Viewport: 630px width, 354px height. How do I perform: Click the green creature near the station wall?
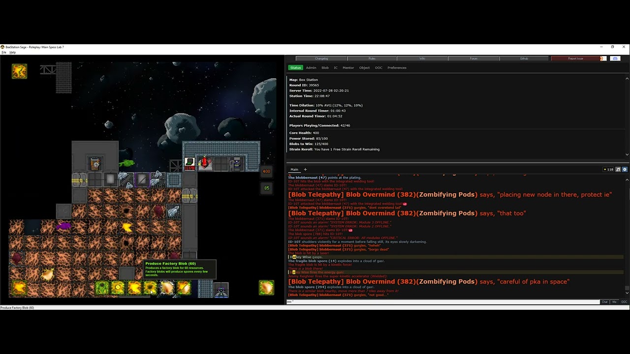[126, 163]
